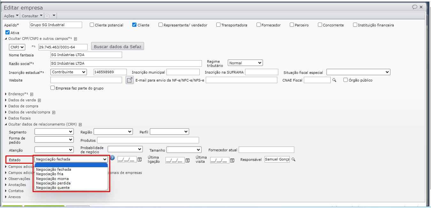
Task: Click the Nome fantasia input field
Action: (86, 55)
